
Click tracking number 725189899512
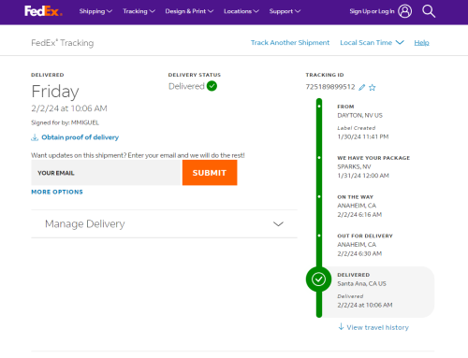tap(330, 87)
